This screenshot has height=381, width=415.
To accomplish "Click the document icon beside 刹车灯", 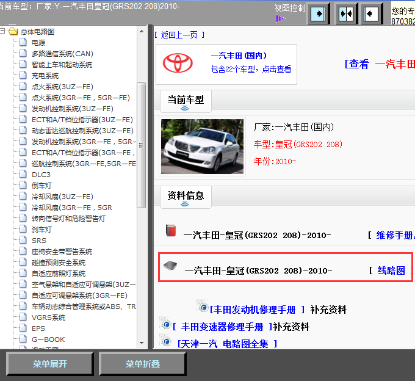I will click(x=23, y=229).
